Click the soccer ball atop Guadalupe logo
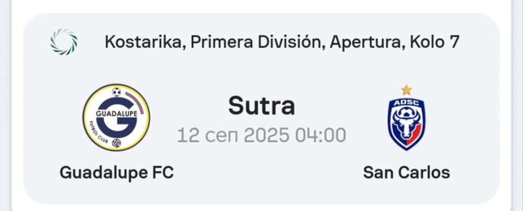Screen dimensions: 523x211 coord(116,92)
